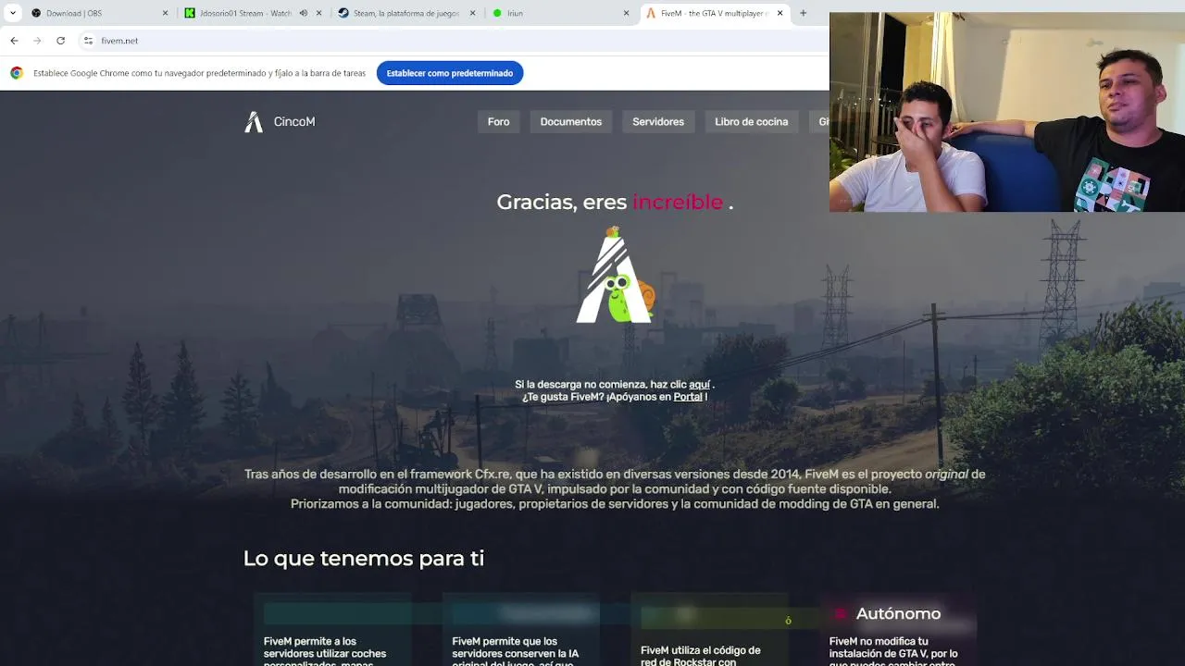Open the Portal support link
This screenshot has height=666, width=1185.
(688, 397)
